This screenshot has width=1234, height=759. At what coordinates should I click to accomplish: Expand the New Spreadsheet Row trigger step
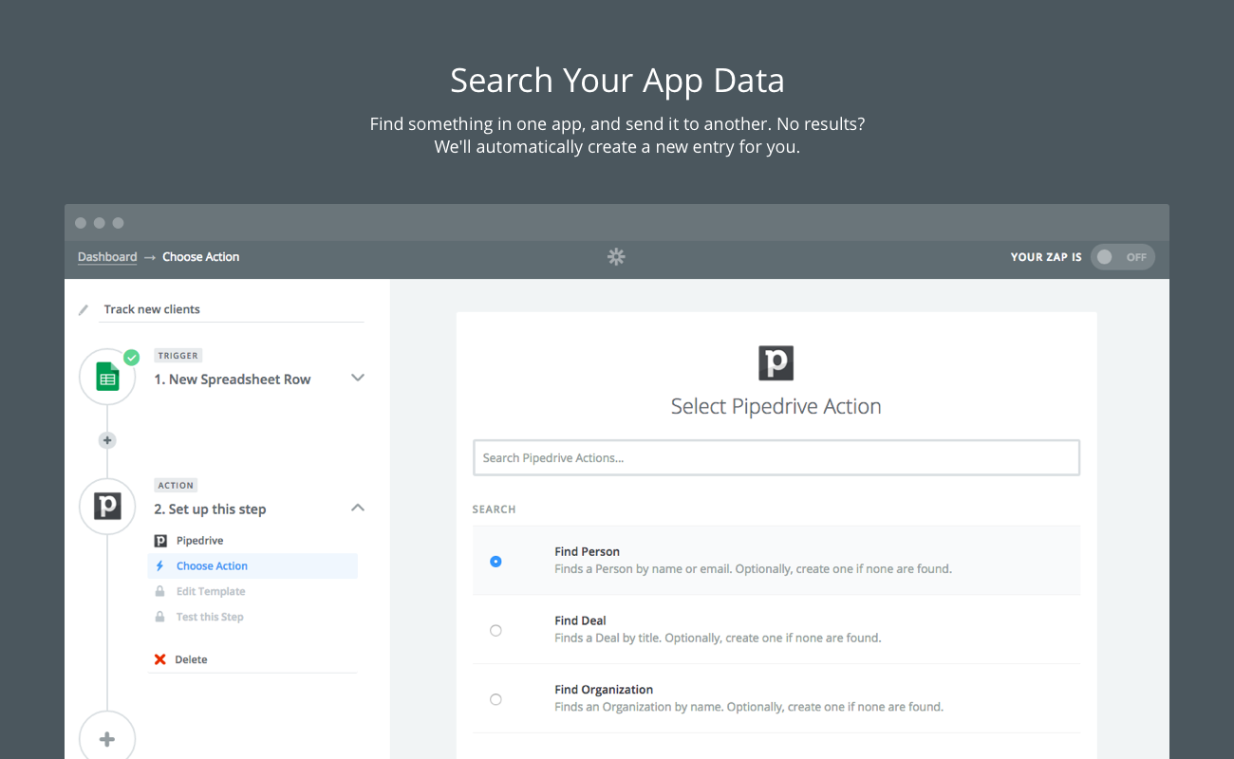pyautogui.click(x=358, y=378)
